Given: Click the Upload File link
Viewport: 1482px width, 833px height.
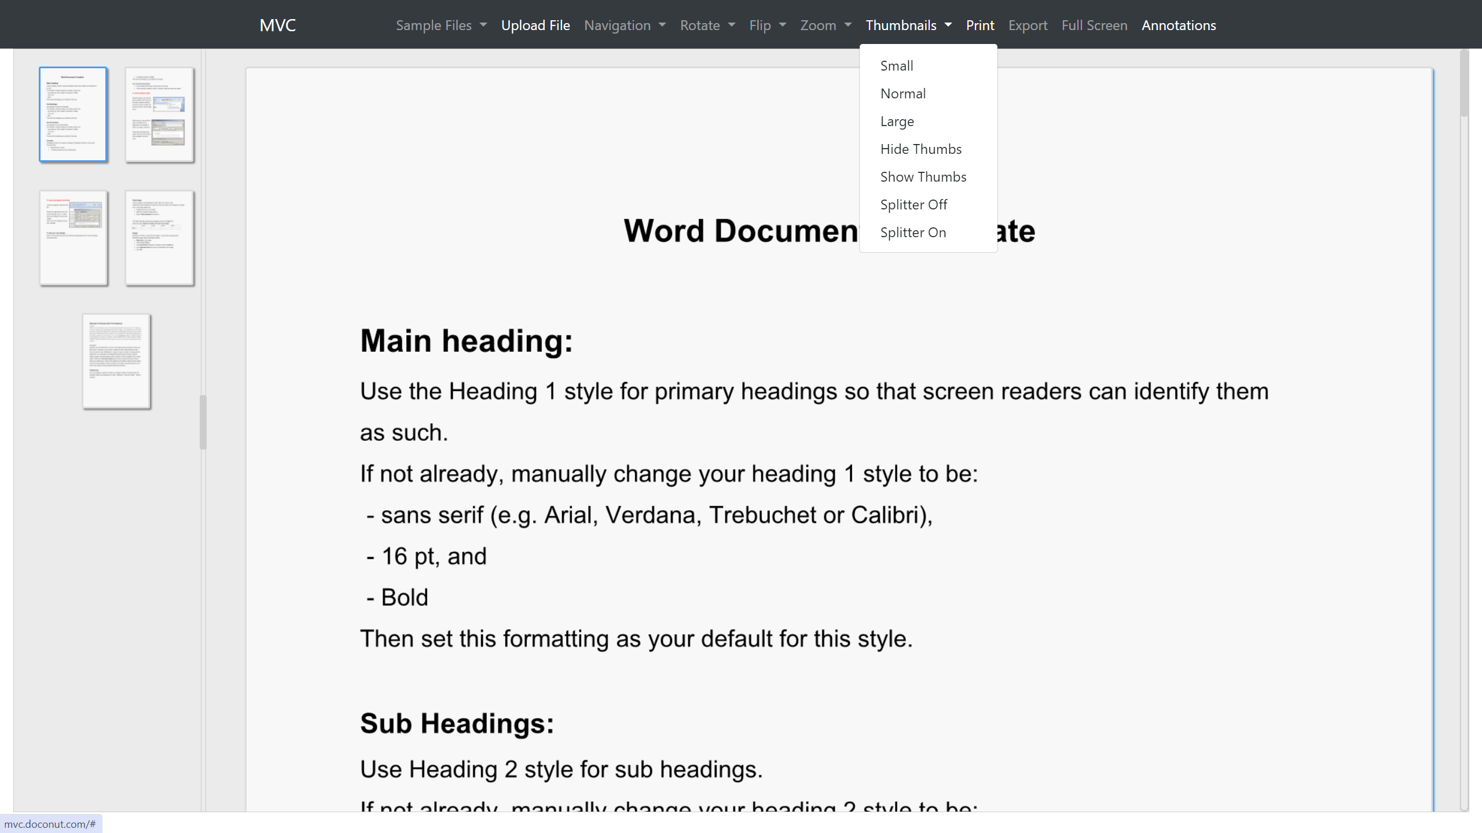Looking at the screenshot, I should pyautogui.click(x=535, y=25).
